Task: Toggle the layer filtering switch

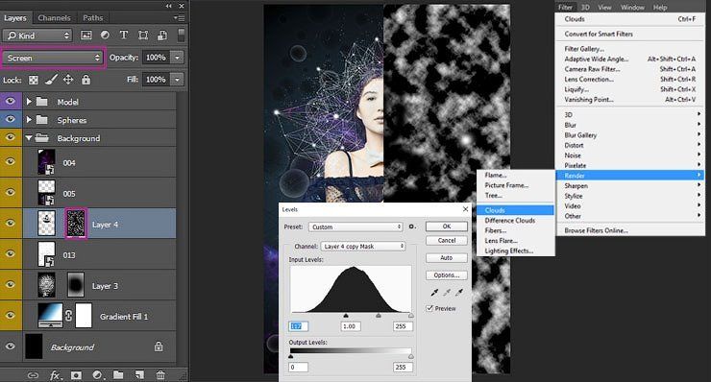Action: click(x=181, y=36)
